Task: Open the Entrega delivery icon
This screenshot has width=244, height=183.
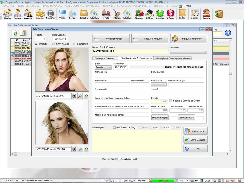Action: [x=117, y=14]
